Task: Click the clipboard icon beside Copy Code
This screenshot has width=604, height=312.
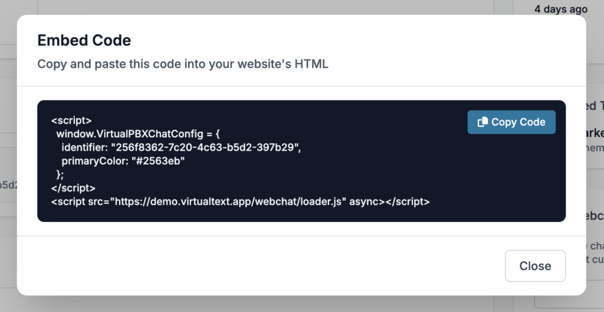Action: coord(482,122)
